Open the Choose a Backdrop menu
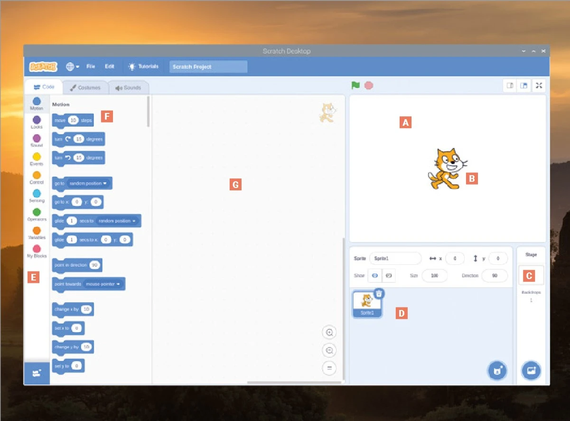The image size is (570, 421). 531,371
